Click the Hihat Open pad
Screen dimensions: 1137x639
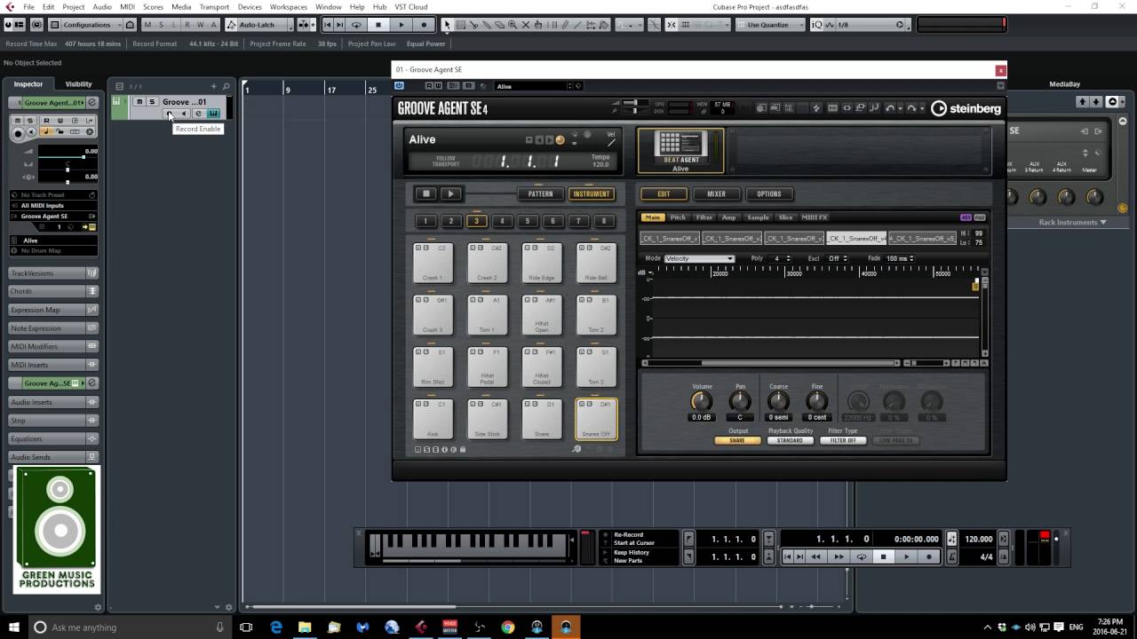(542, 315)
